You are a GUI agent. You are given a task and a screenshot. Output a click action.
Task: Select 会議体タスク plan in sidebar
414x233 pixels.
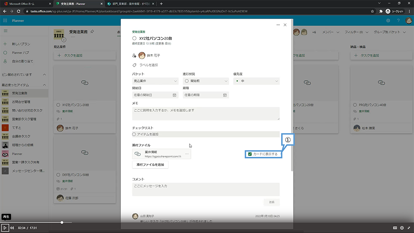tap(21, 137)
